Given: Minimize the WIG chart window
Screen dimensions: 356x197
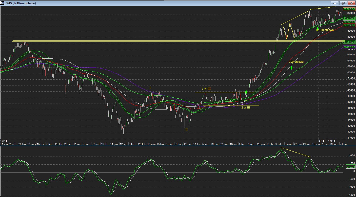Looking at the screenshot, I should 335,3.
